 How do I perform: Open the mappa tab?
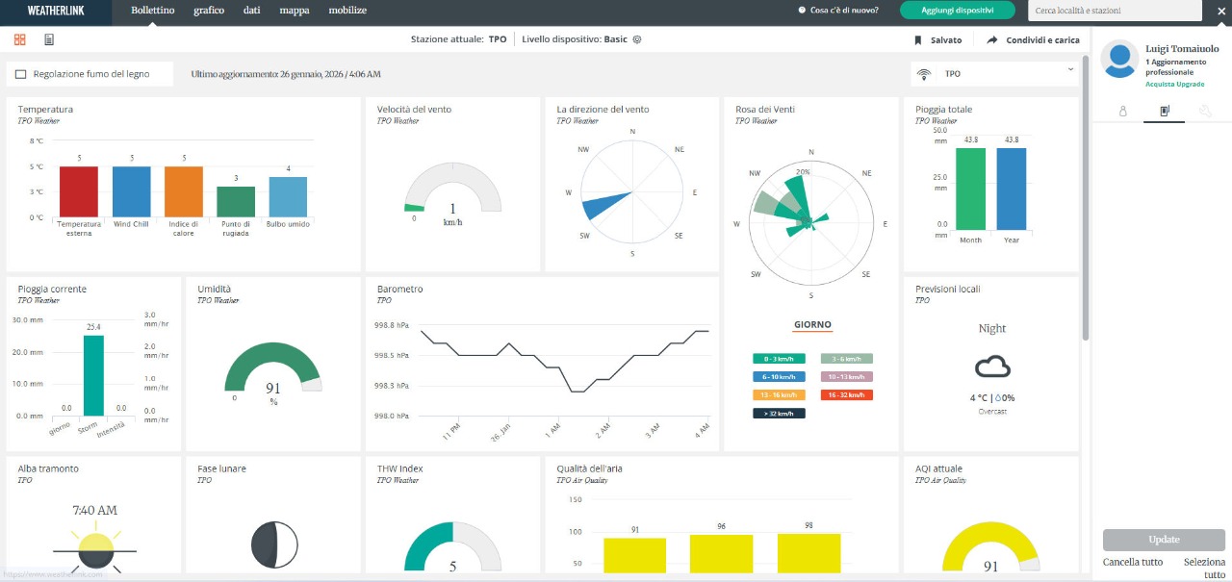[x=294, y=11]
